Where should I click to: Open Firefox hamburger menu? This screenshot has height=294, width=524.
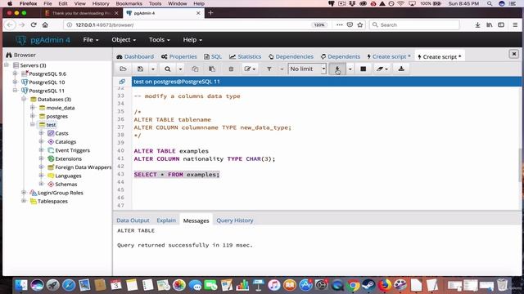[515, 25]
